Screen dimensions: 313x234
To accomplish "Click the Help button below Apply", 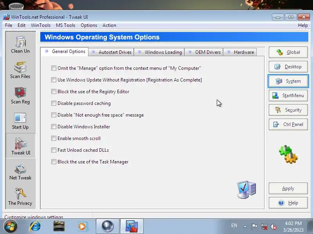I will [x=288, y=203].
